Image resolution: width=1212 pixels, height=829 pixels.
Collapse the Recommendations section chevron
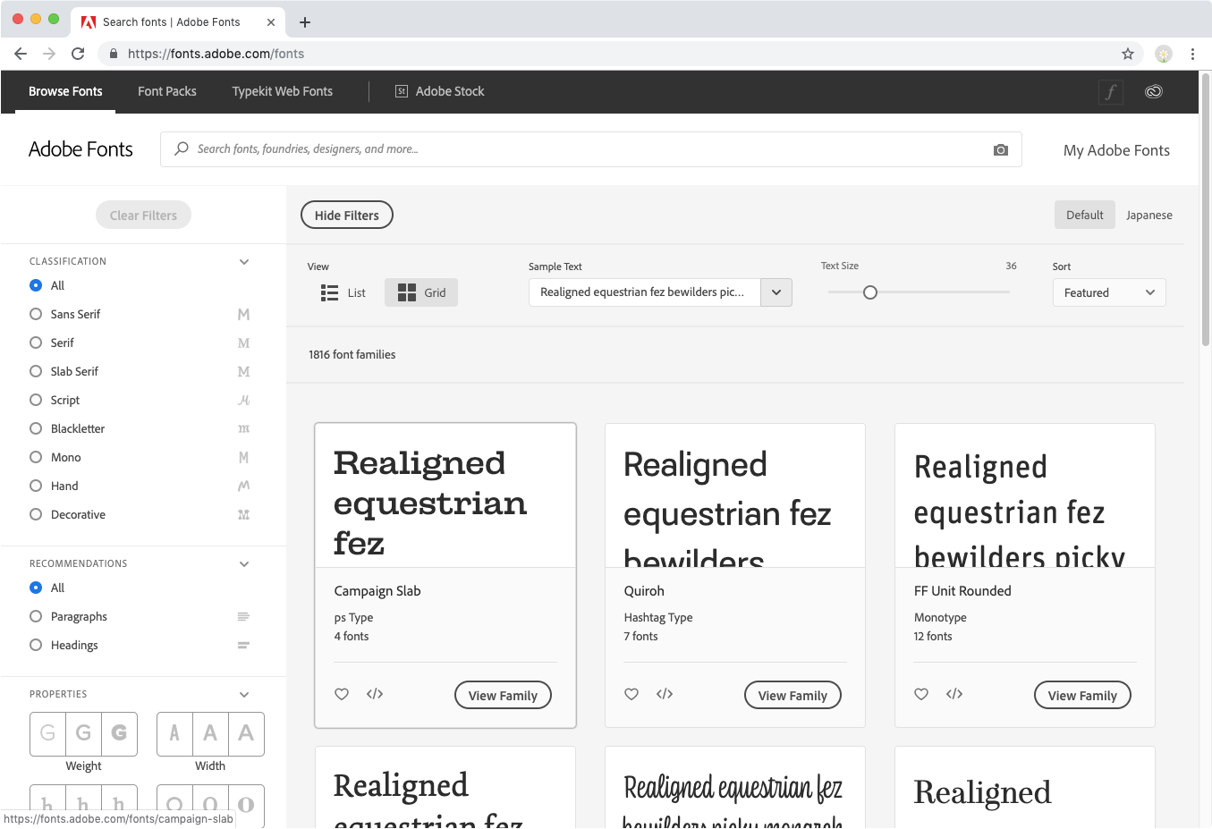click(244, 564)
